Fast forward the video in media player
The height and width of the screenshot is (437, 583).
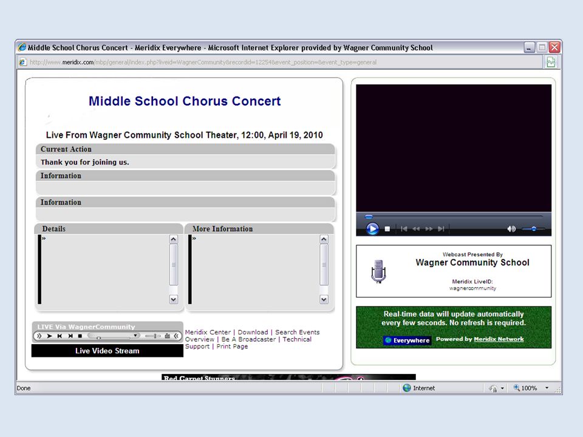tap(429, 229)
